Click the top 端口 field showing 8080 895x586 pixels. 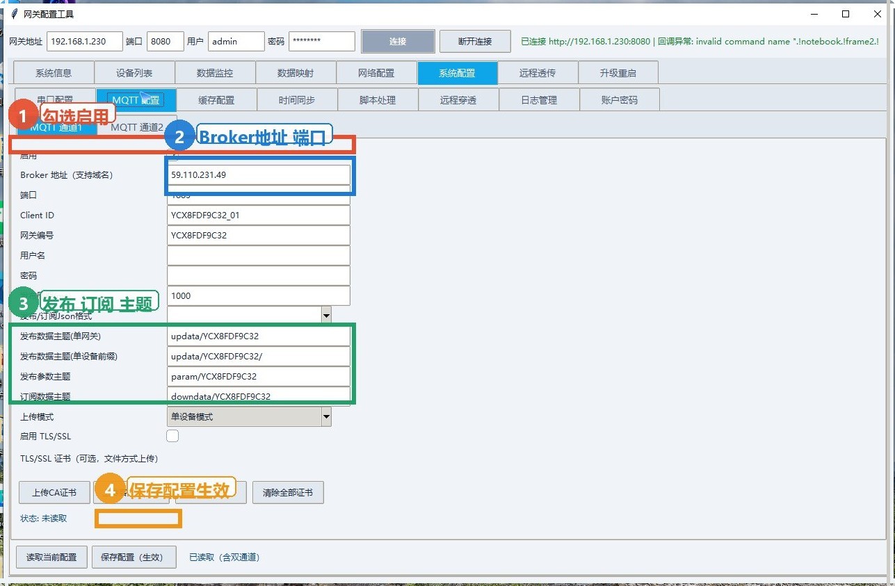pos(166,41)
